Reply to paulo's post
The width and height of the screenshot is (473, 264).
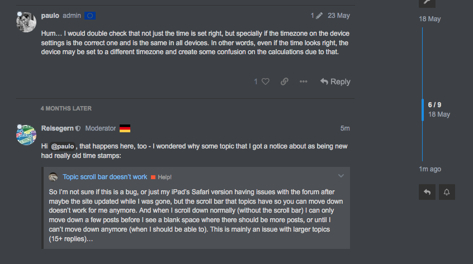click(x=335, y=81)
